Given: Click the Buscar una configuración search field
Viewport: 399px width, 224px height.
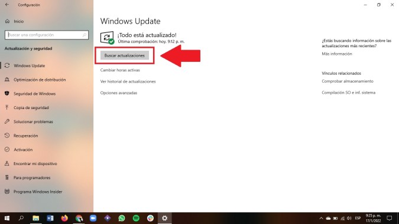Looking at the screenshot, I should [x=47, y=35].
